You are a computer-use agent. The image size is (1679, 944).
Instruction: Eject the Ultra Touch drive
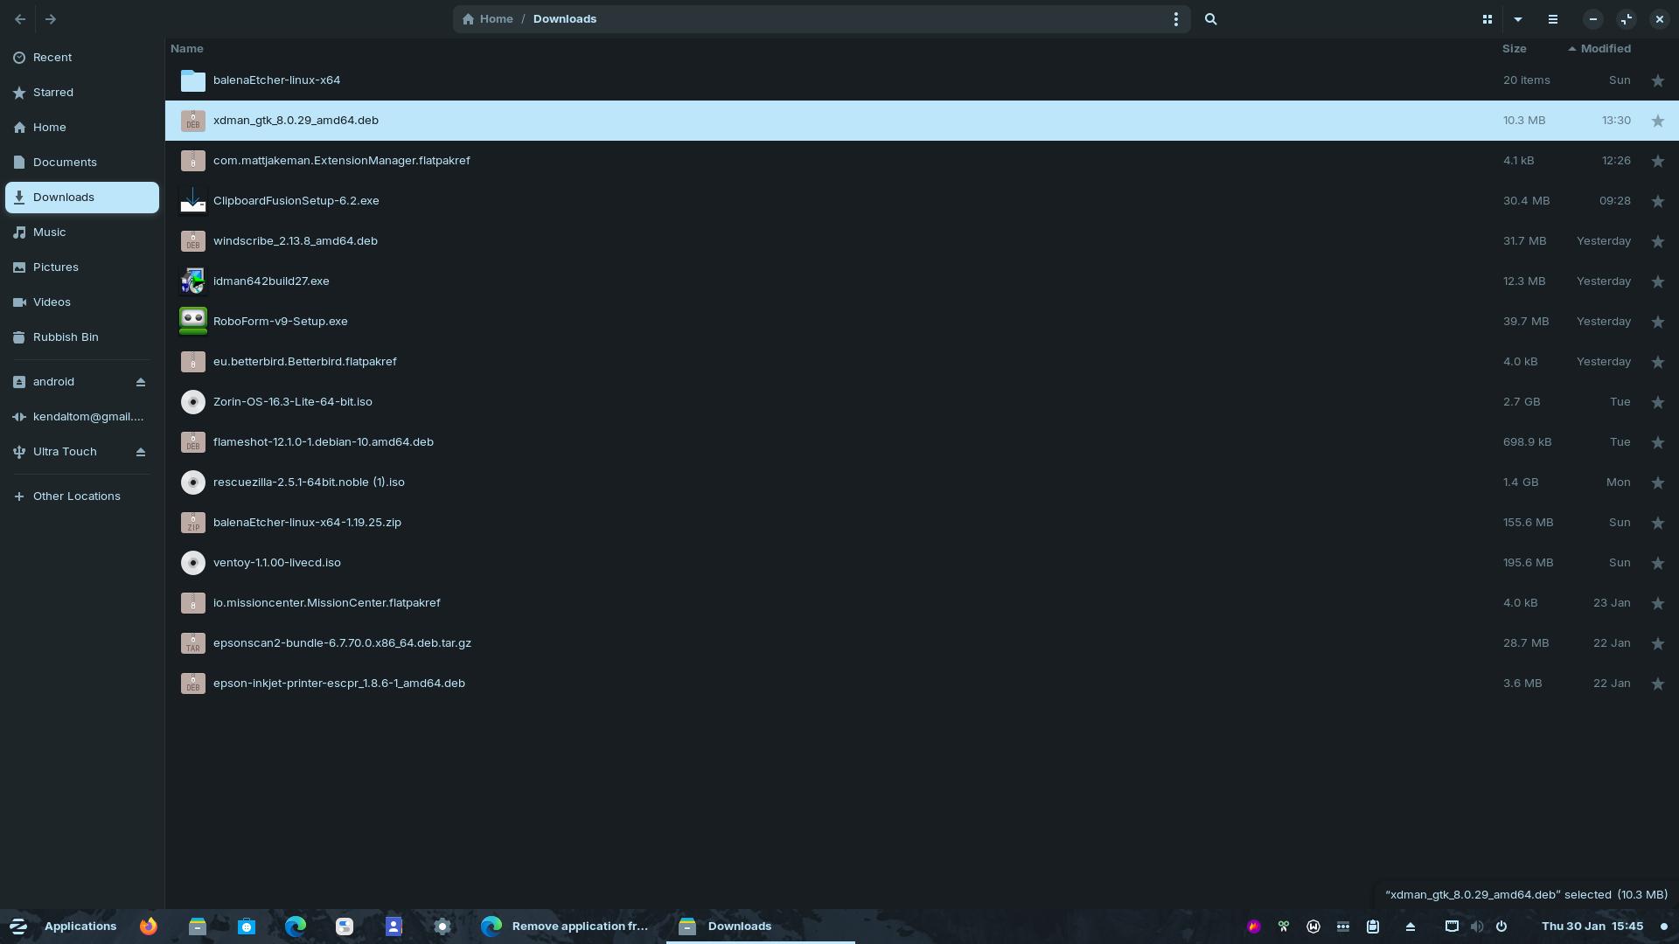pos(141,452)
